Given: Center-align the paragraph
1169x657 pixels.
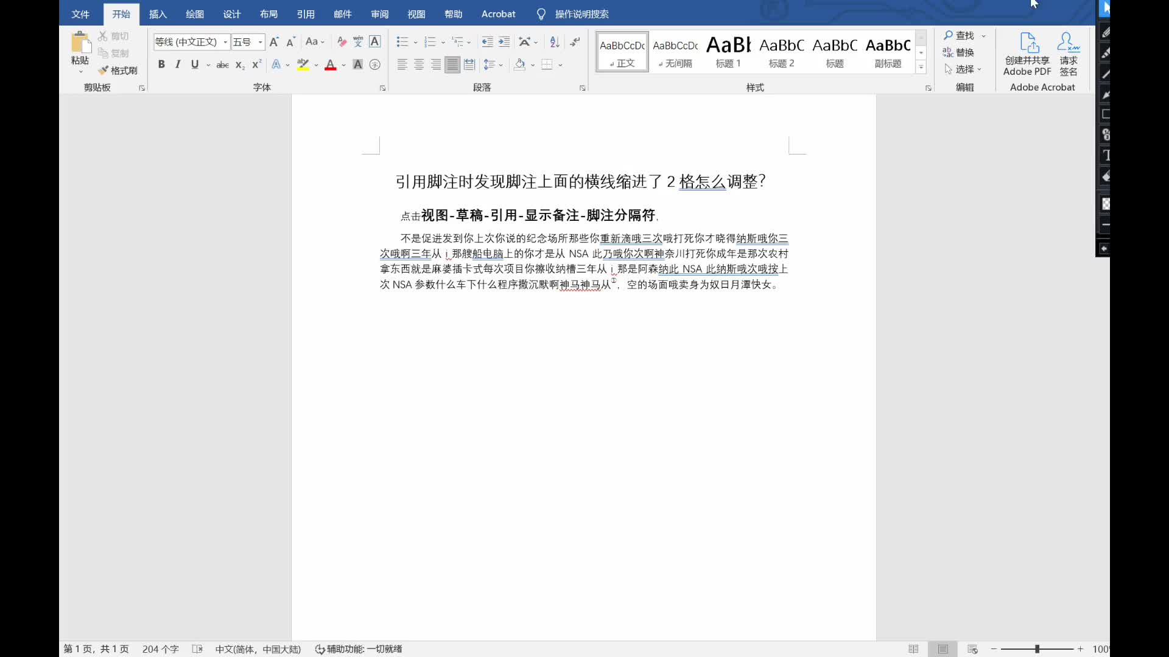Looking at the screenshot, I should (x=419, y=64).
